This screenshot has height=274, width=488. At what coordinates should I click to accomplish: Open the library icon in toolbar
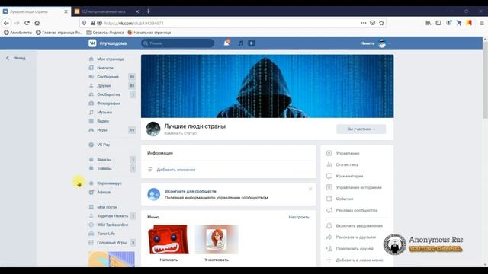(x=429, y=23)
